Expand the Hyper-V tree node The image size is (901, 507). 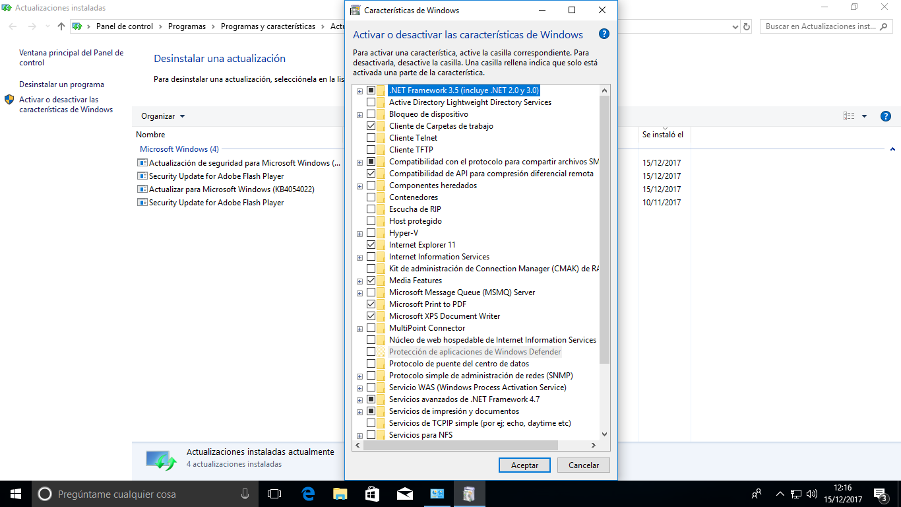click(x=359, y=234)
